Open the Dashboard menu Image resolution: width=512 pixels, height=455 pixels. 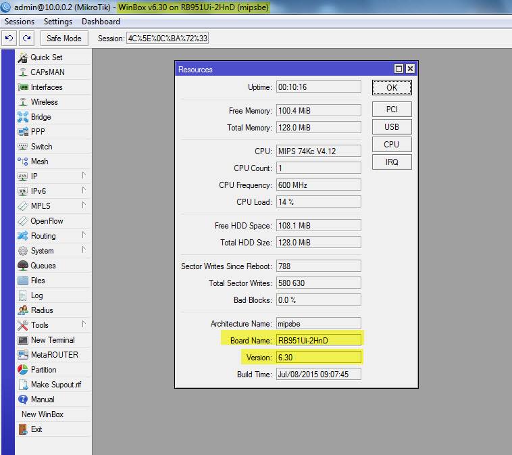101,22
